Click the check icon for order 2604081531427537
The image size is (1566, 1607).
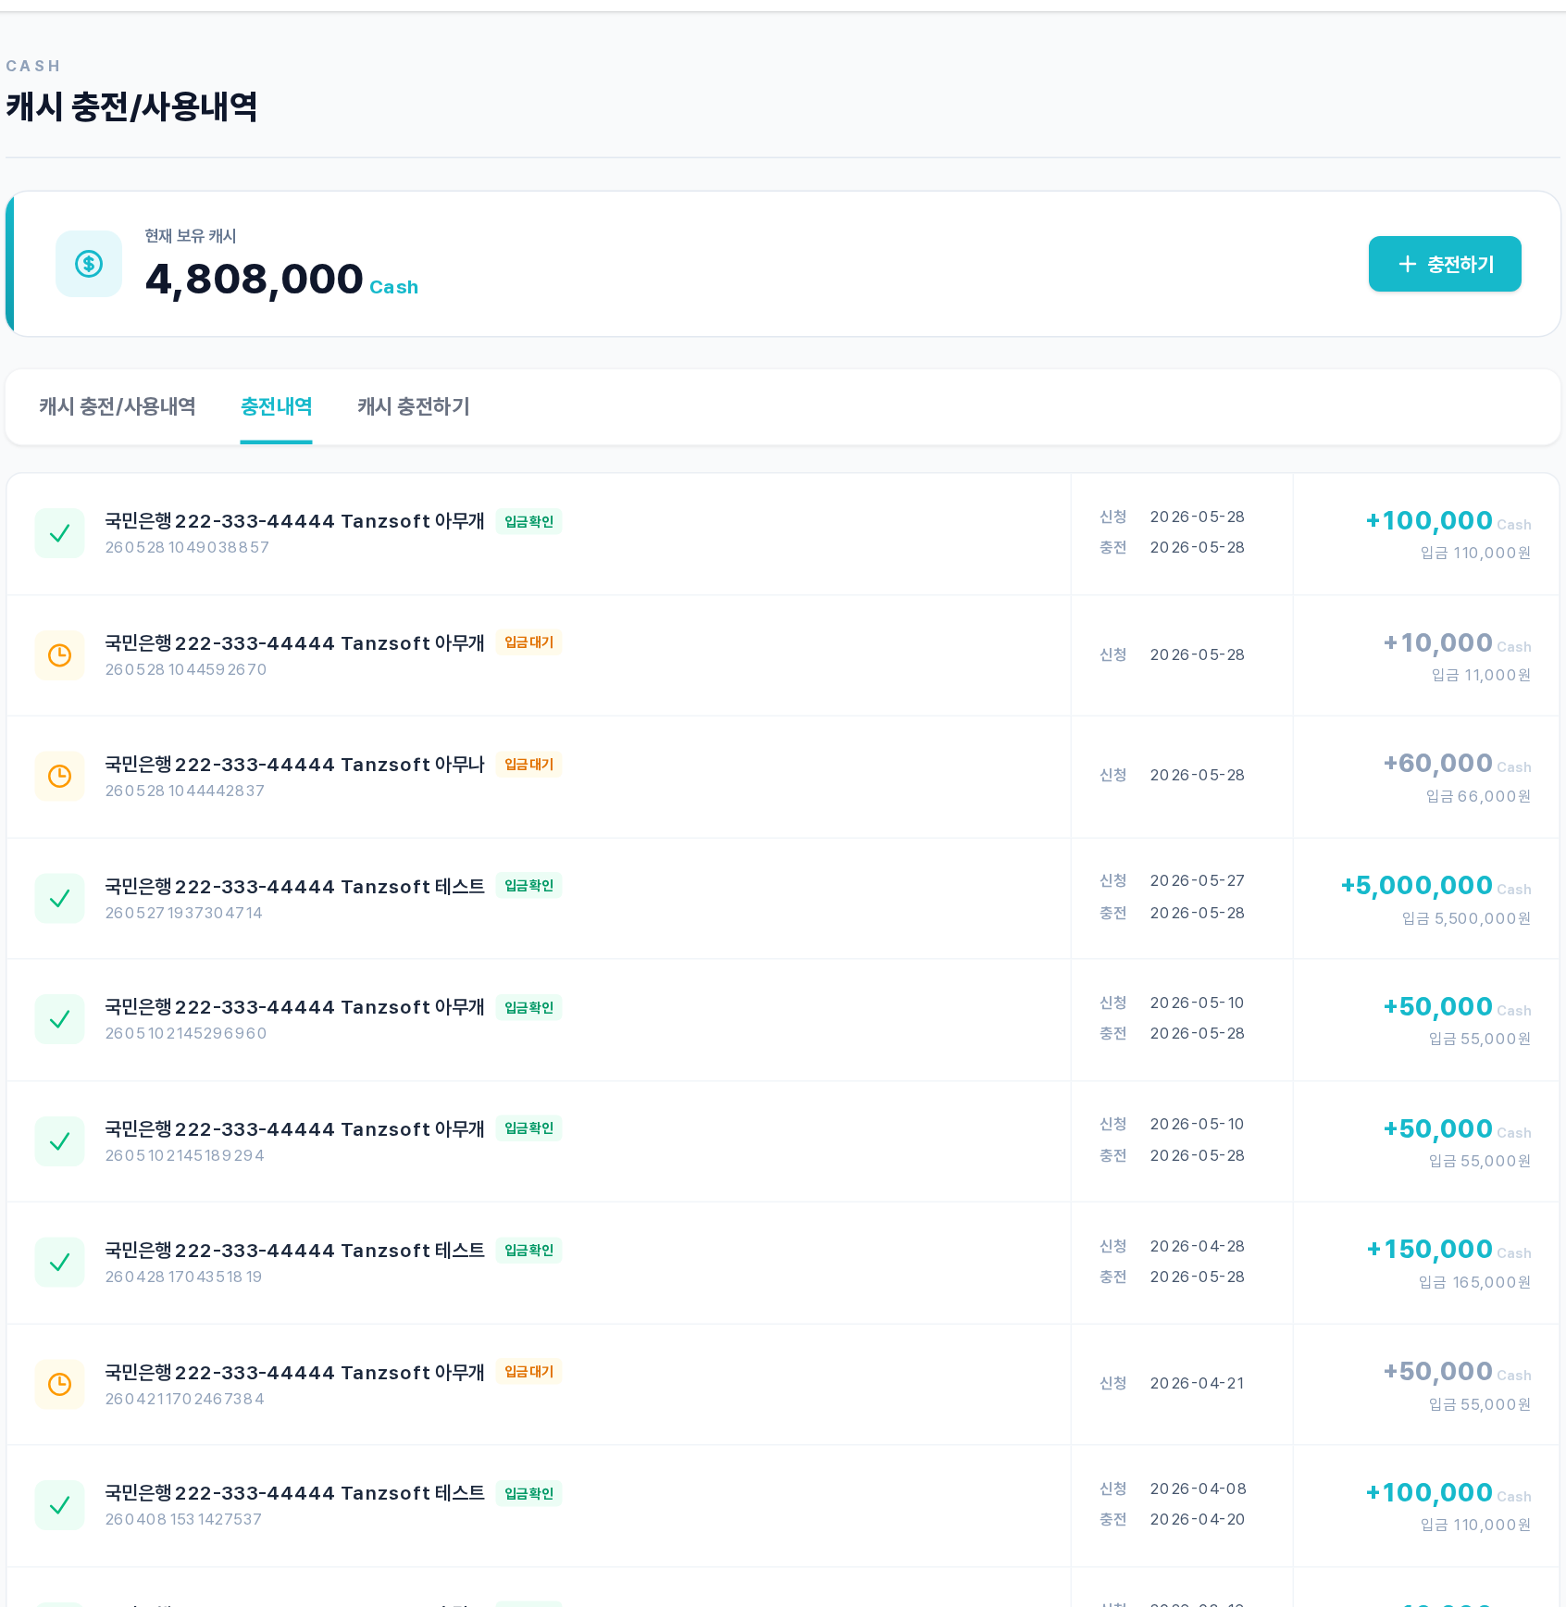(x=59, y=1505)
